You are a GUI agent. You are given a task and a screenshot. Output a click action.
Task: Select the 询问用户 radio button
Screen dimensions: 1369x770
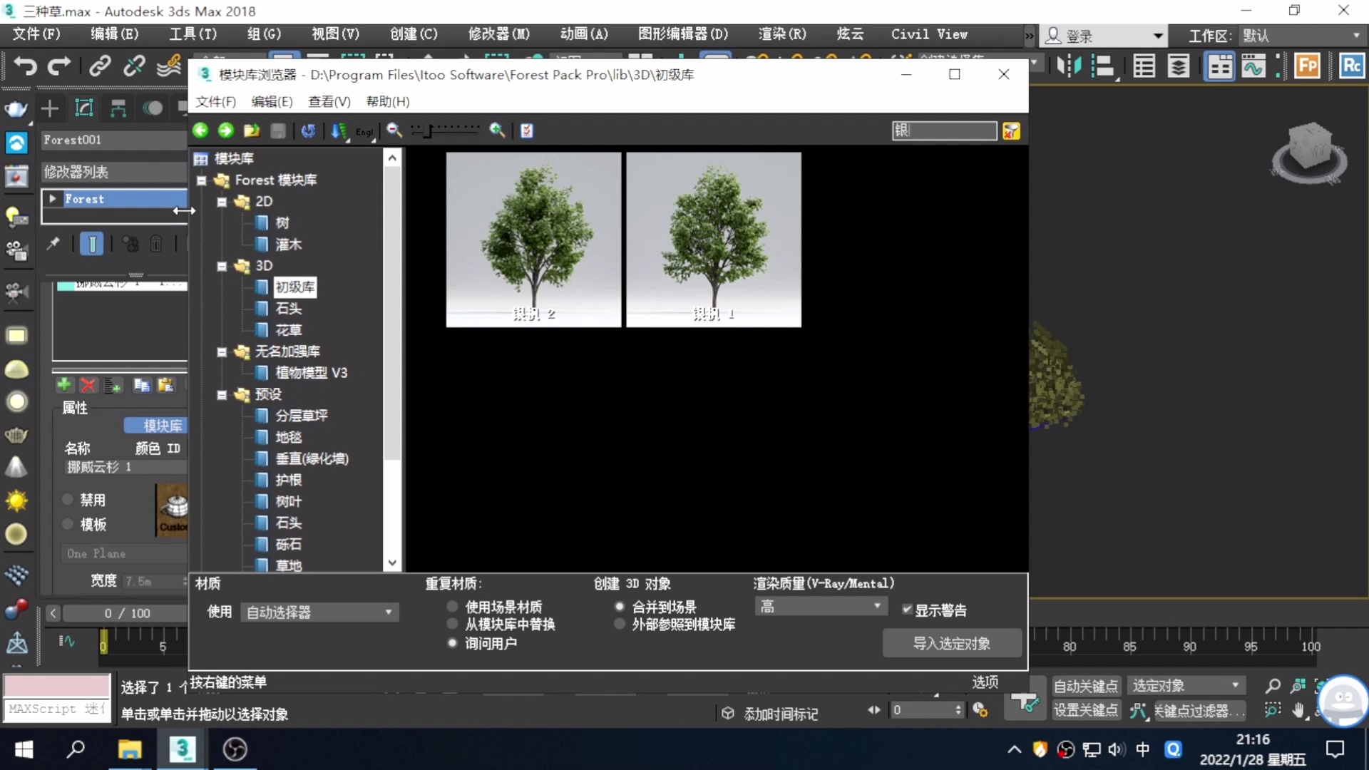451,642
